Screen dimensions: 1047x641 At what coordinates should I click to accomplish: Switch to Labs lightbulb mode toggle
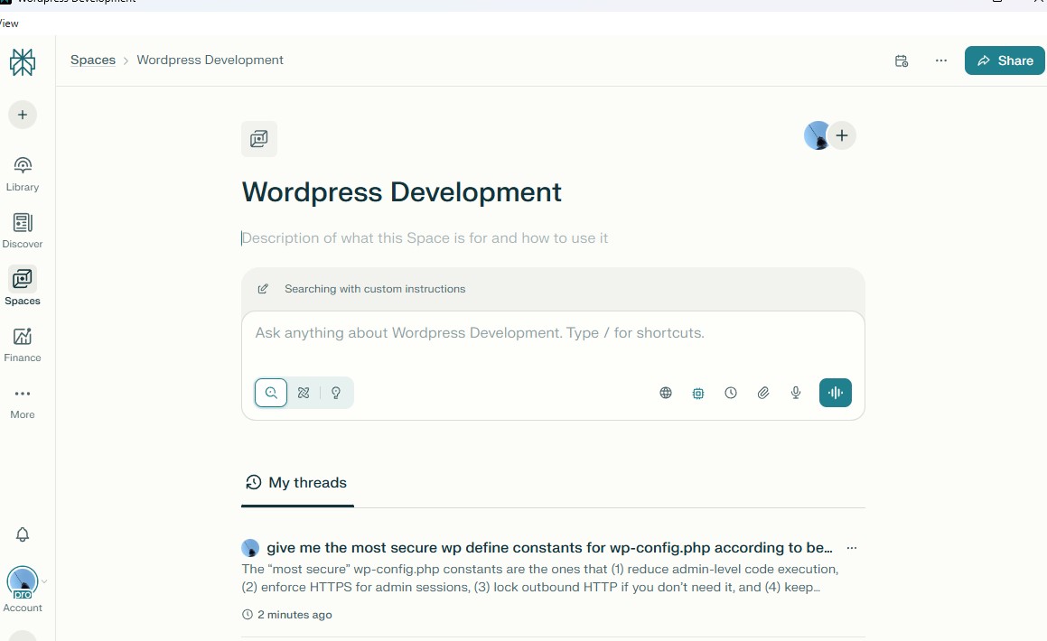336,393
